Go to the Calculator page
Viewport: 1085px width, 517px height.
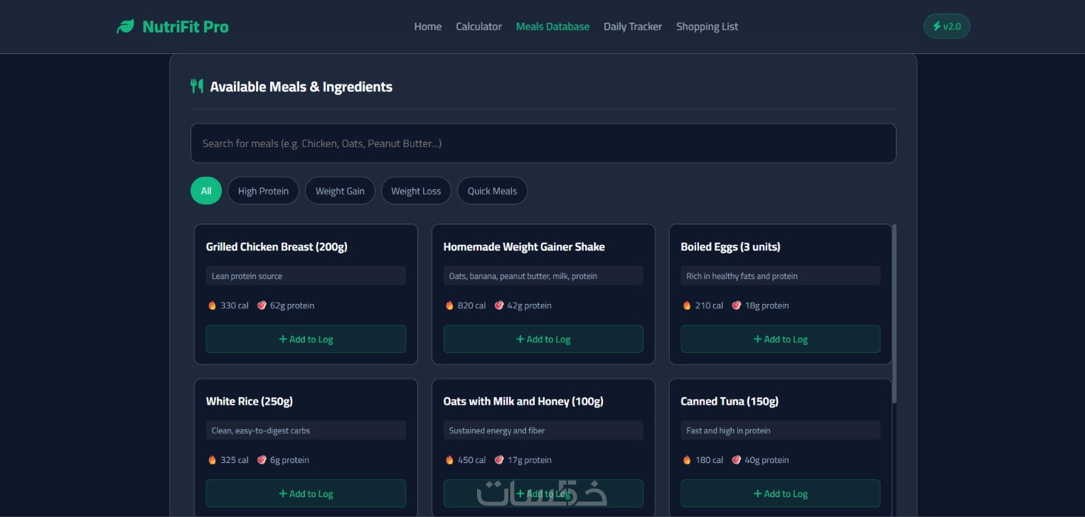[x=479, y=26]
